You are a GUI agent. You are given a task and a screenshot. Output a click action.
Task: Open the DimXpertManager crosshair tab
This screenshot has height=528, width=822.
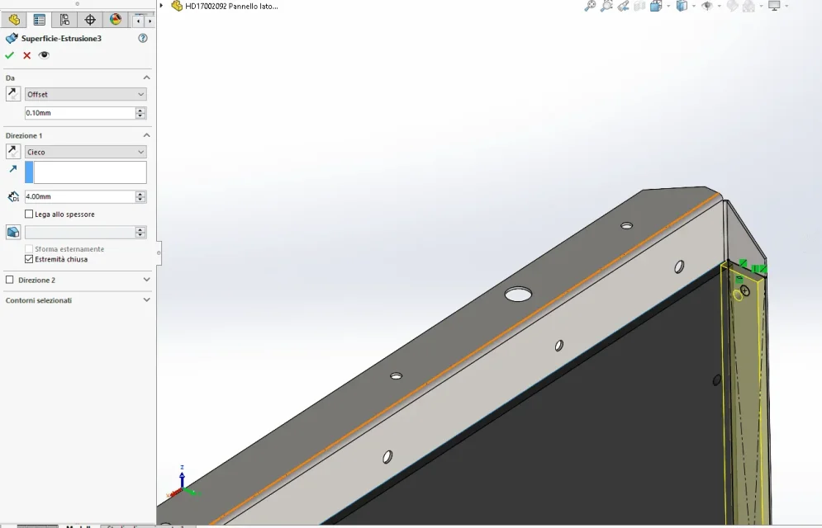point(90,20)
